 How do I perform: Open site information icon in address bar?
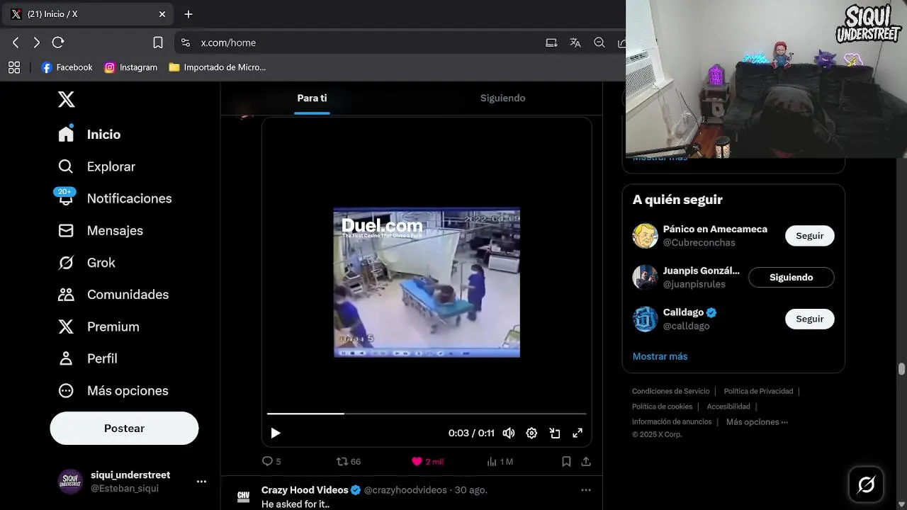(x=186, y=42)
